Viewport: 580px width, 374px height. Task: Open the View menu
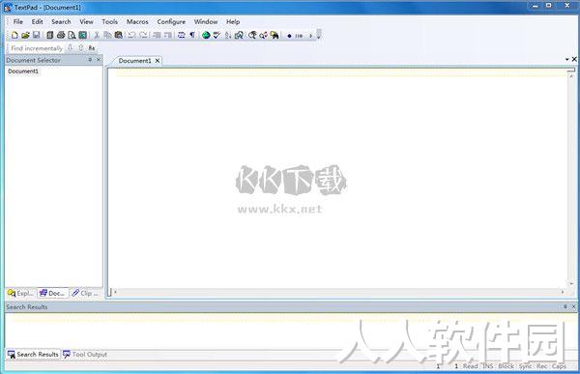click(x=87, y=22)
